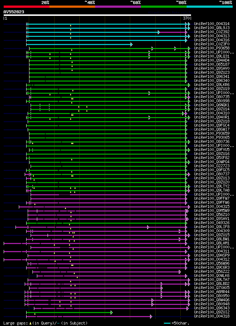Select the UniRef100_Q5XF82 label
The image size is (236, 326).
(x=212, y=158)
